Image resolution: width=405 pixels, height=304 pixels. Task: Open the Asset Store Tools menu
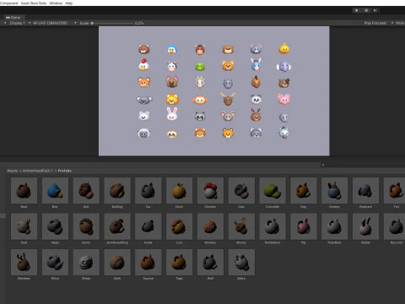34,3
